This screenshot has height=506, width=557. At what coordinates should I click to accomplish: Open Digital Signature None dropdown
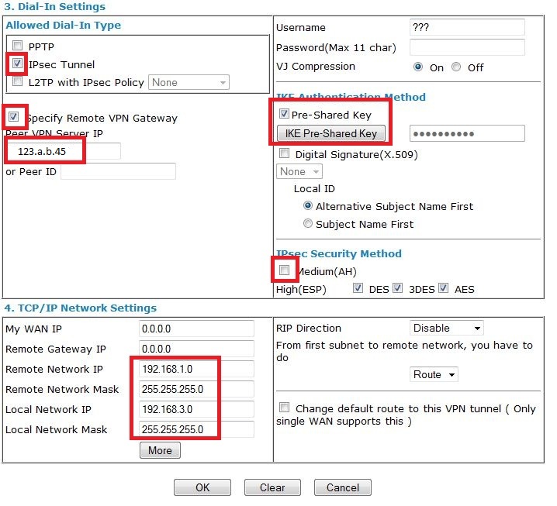point(299,171)
